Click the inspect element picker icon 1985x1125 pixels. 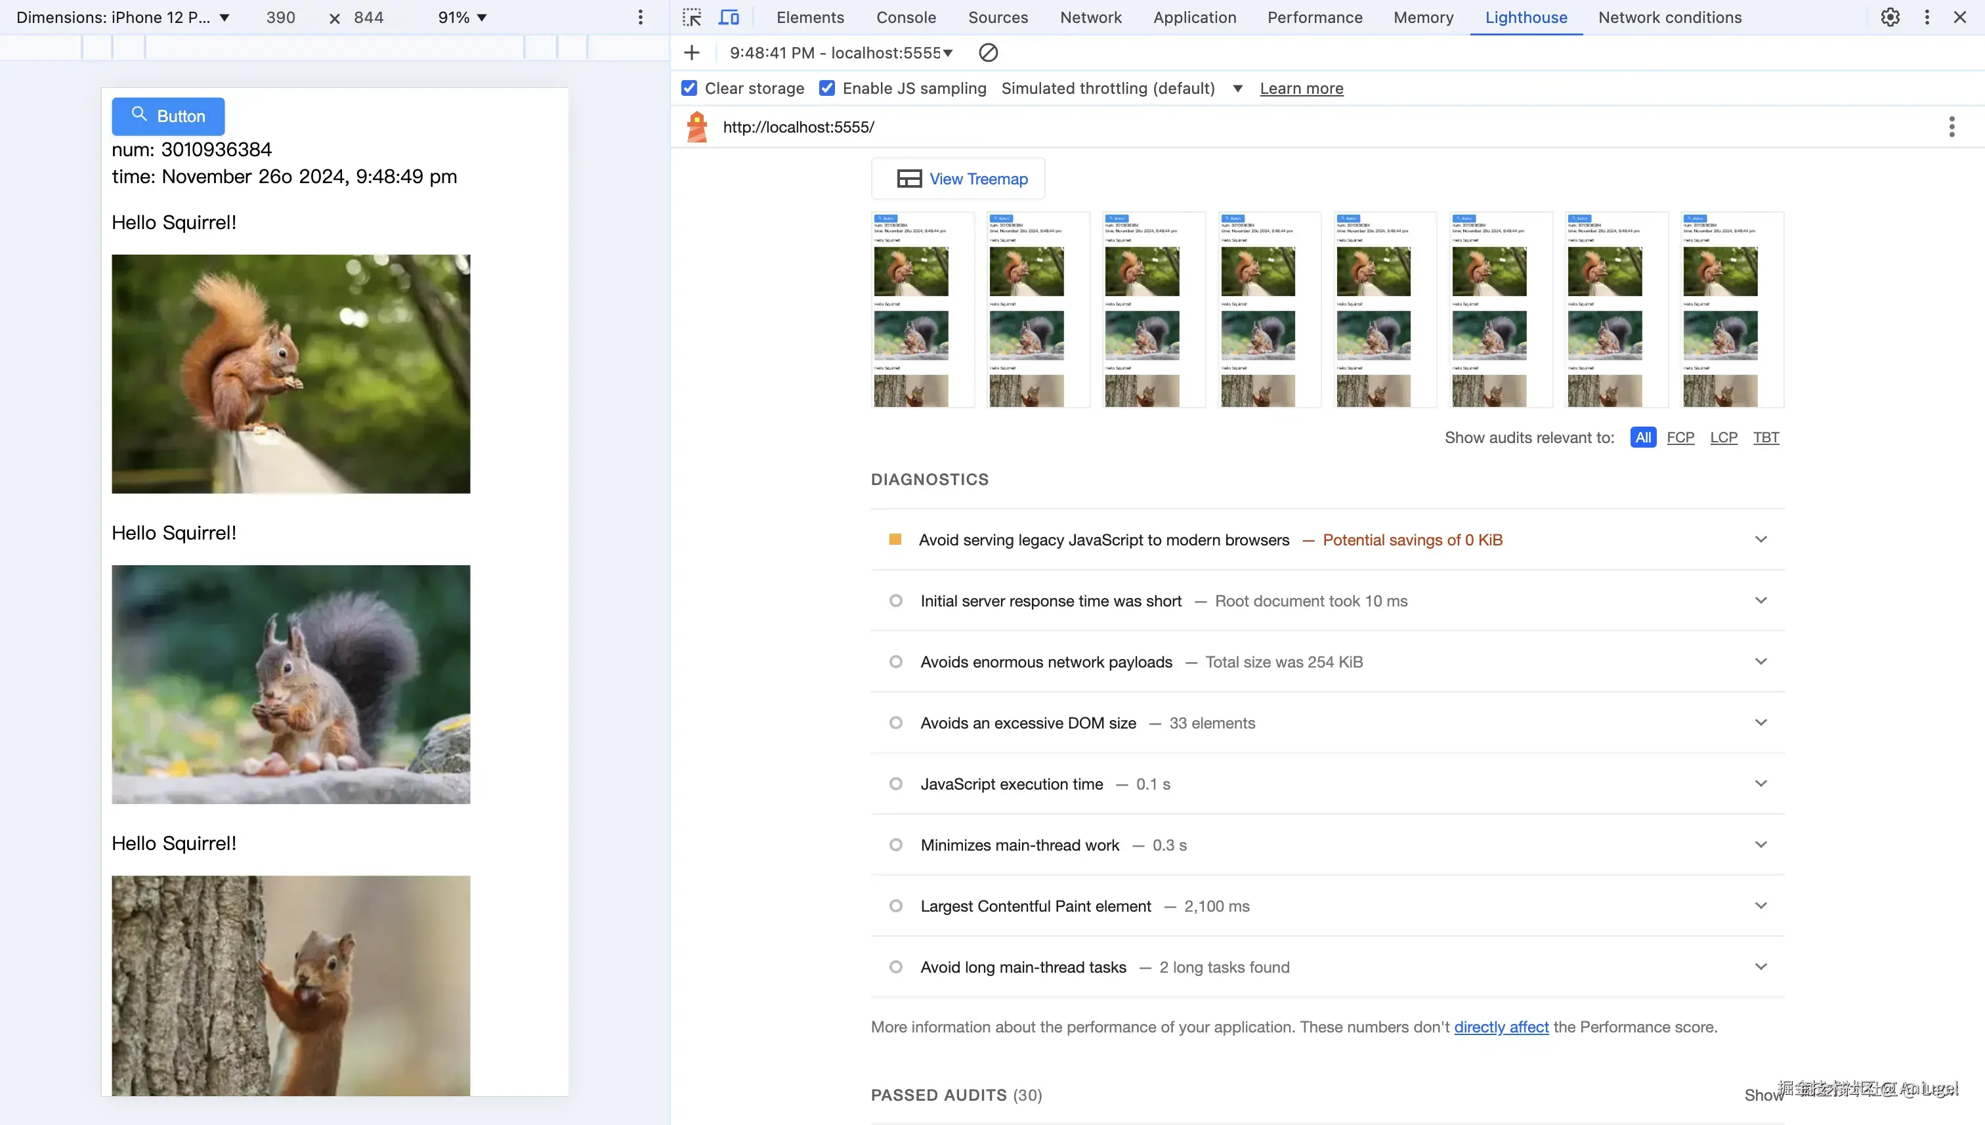click(x=692, y=17)
